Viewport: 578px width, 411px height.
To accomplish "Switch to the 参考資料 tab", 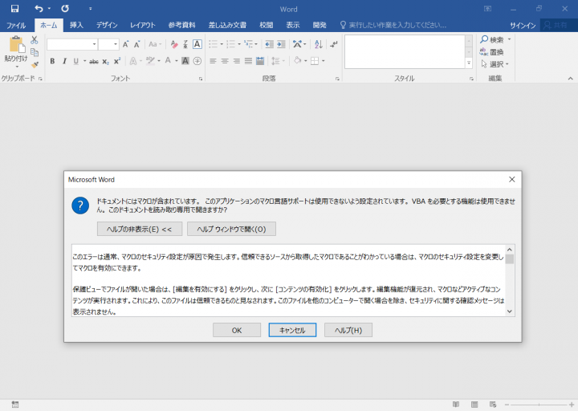I will [x=181, y=25].
